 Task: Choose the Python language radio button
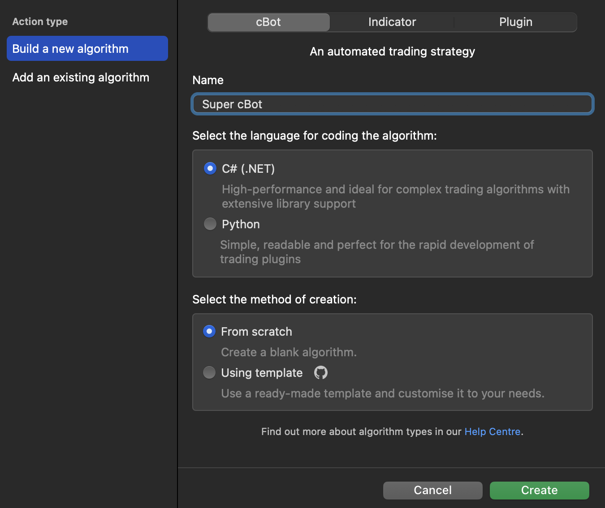[210, 224]
